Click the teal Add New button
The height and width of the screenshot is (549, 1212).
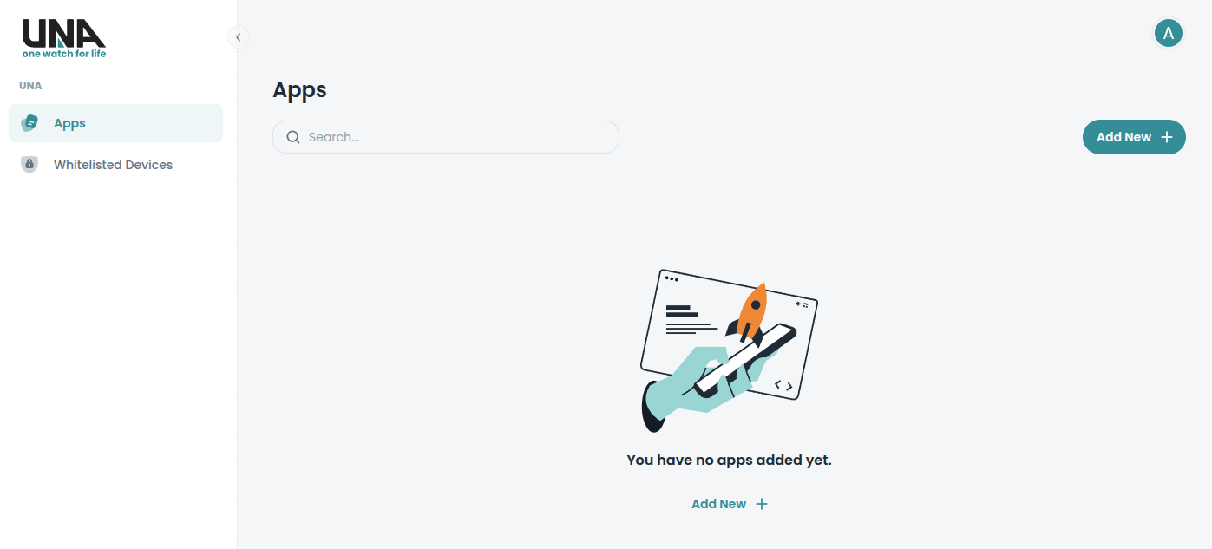click(1134, 137)
